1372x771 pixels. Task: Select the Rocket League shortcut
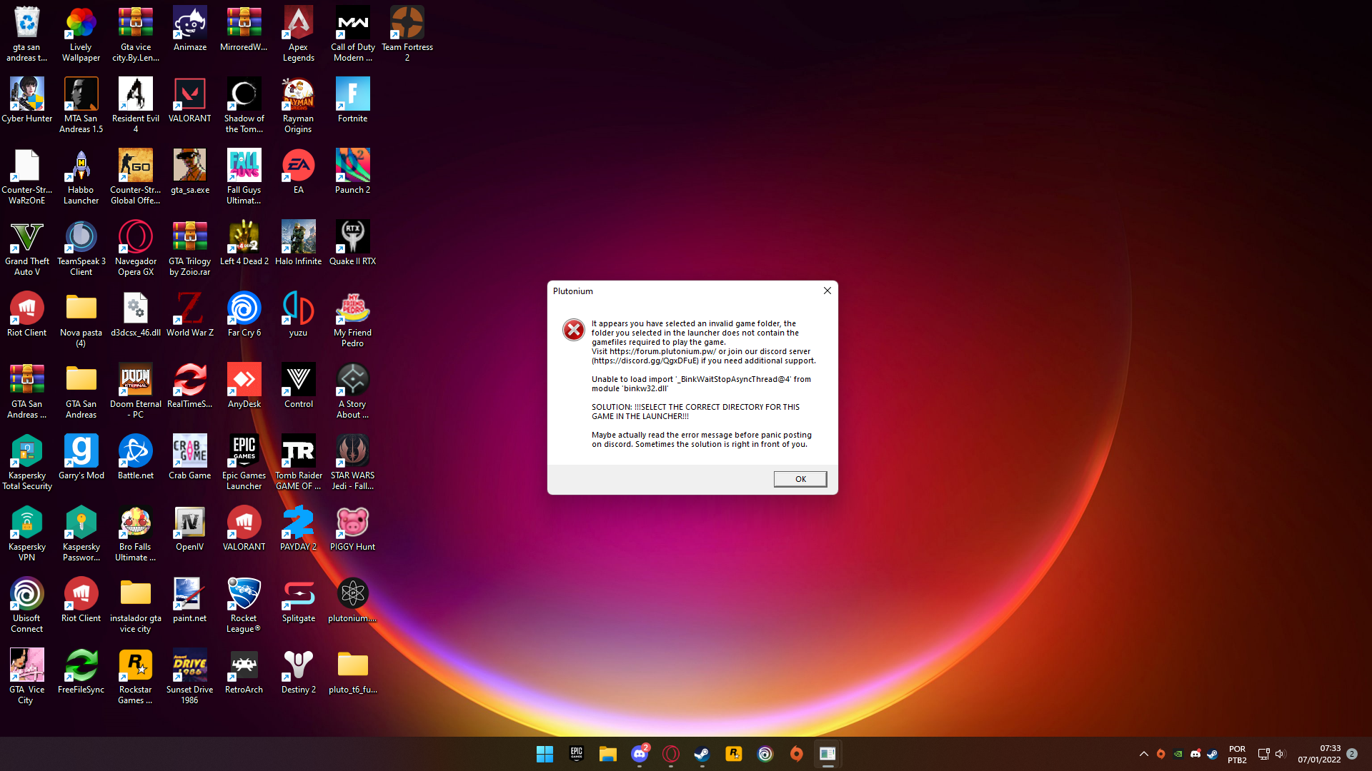click(244, 605)
